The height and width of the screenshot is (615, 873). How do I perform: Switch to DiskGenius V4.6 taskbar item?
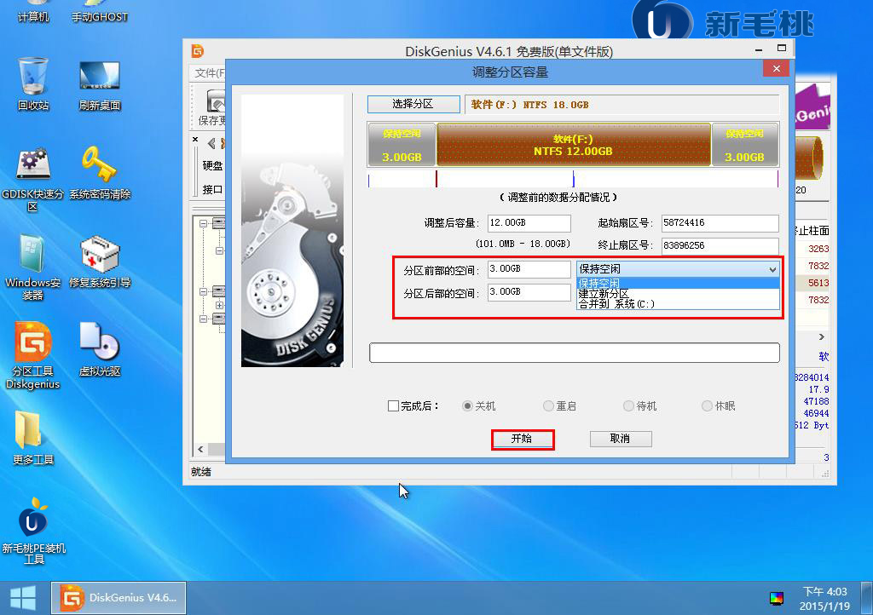119,598
